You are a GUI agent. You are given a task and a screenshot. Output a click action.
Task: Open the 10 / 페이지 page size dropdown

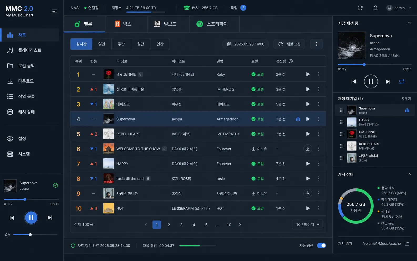click(x=307, y=225)
